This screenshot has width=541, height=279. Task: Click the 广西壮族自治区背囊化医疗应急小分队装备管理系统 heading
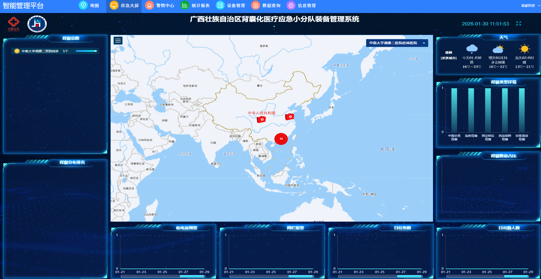[275, 19]
